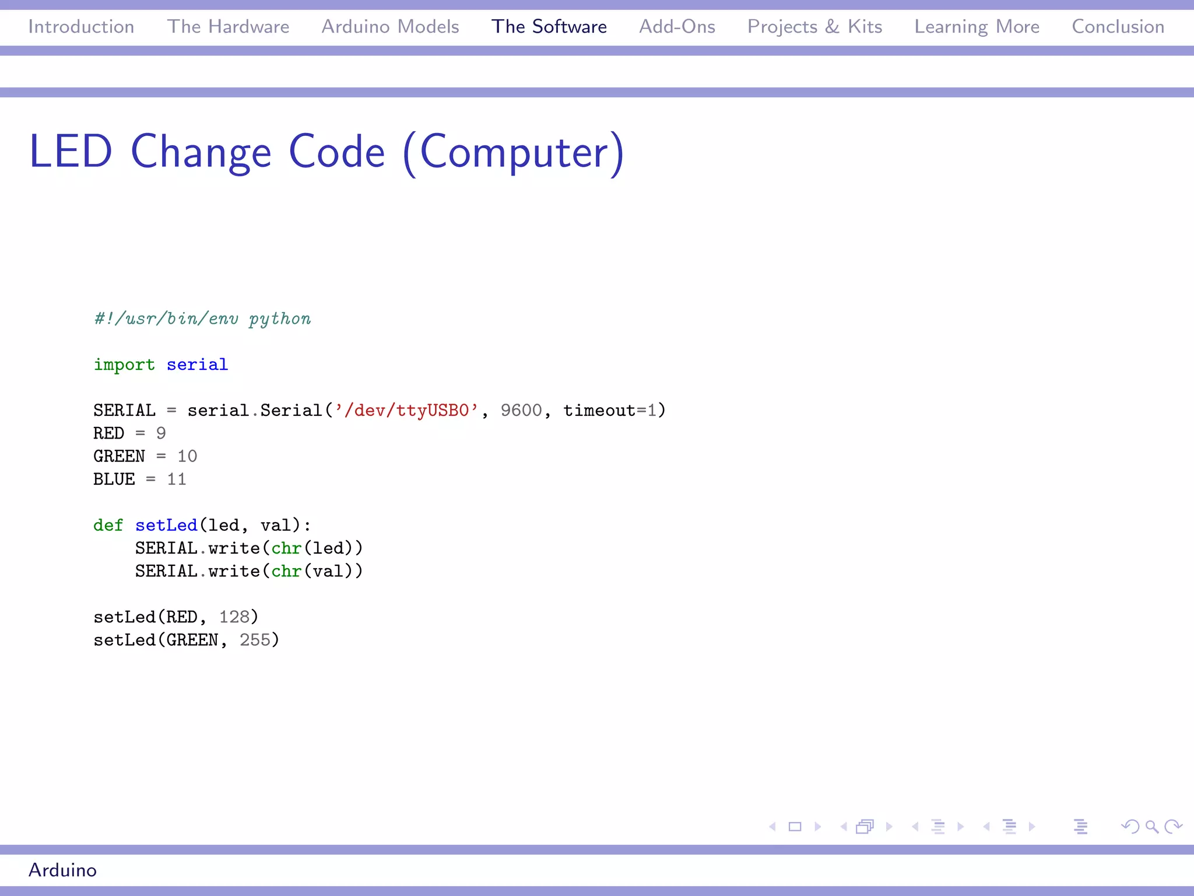Click the magnifier search icon
The image size is (1194, 896).
click(x=1151, y=827)
